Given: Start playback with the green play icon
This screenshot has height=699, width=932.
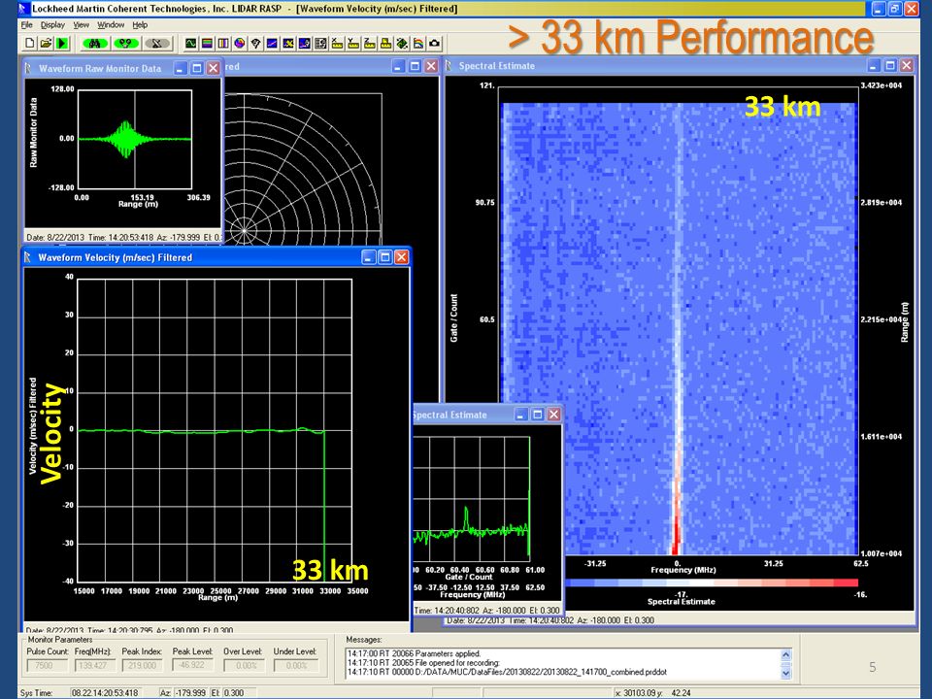Looking at the screenshot, I should (62, 44).
